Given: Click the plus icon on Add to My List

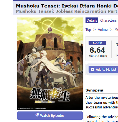Looking at the screenshot, I should coord(92,69).
